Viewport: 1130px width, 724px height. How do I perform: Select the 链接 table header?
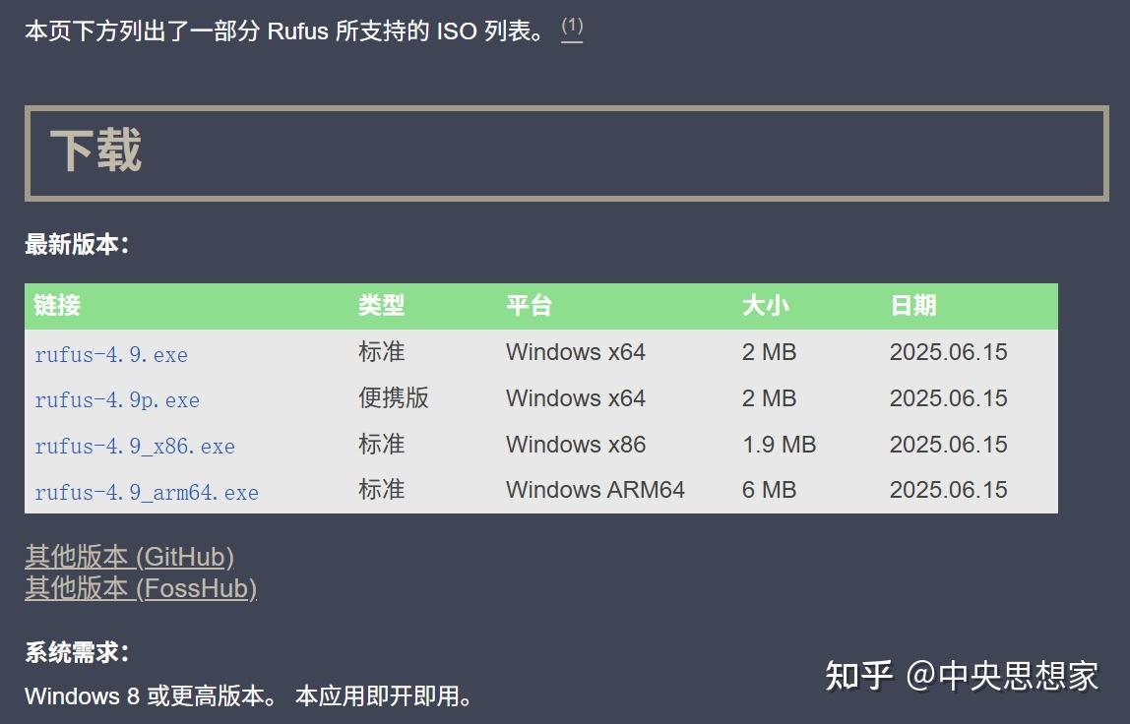tap(58, 306)
